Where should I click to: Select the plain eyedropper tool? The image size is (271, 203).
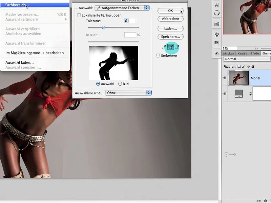click(x=164, y=47)
